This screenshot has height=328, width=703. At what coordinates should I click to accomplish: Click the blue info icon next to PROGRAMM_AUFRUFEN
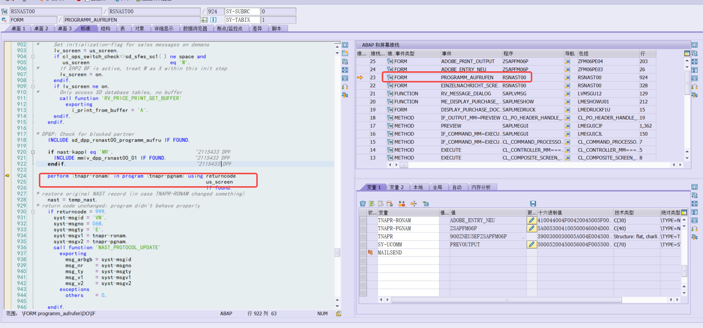point(213,20)
